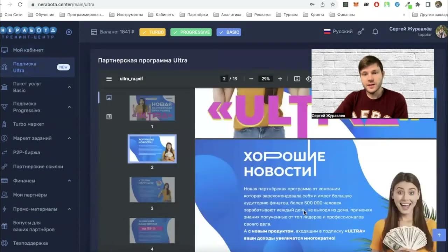Open the Chrome profile avatar
The height and width of the screenshot is (252, 448).
point(439,5)
